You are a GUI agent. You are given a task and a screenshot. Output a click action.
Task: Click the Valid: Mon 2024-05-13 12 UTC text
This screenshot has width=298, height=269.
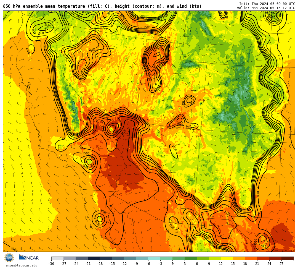click(266, 8)
